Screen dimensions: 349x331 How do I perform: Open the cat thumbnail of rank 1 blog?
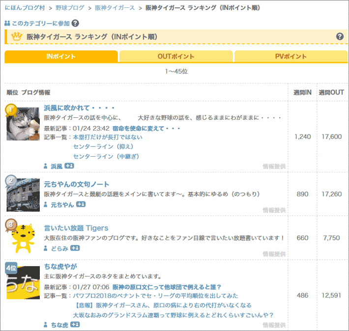[23, 124]
